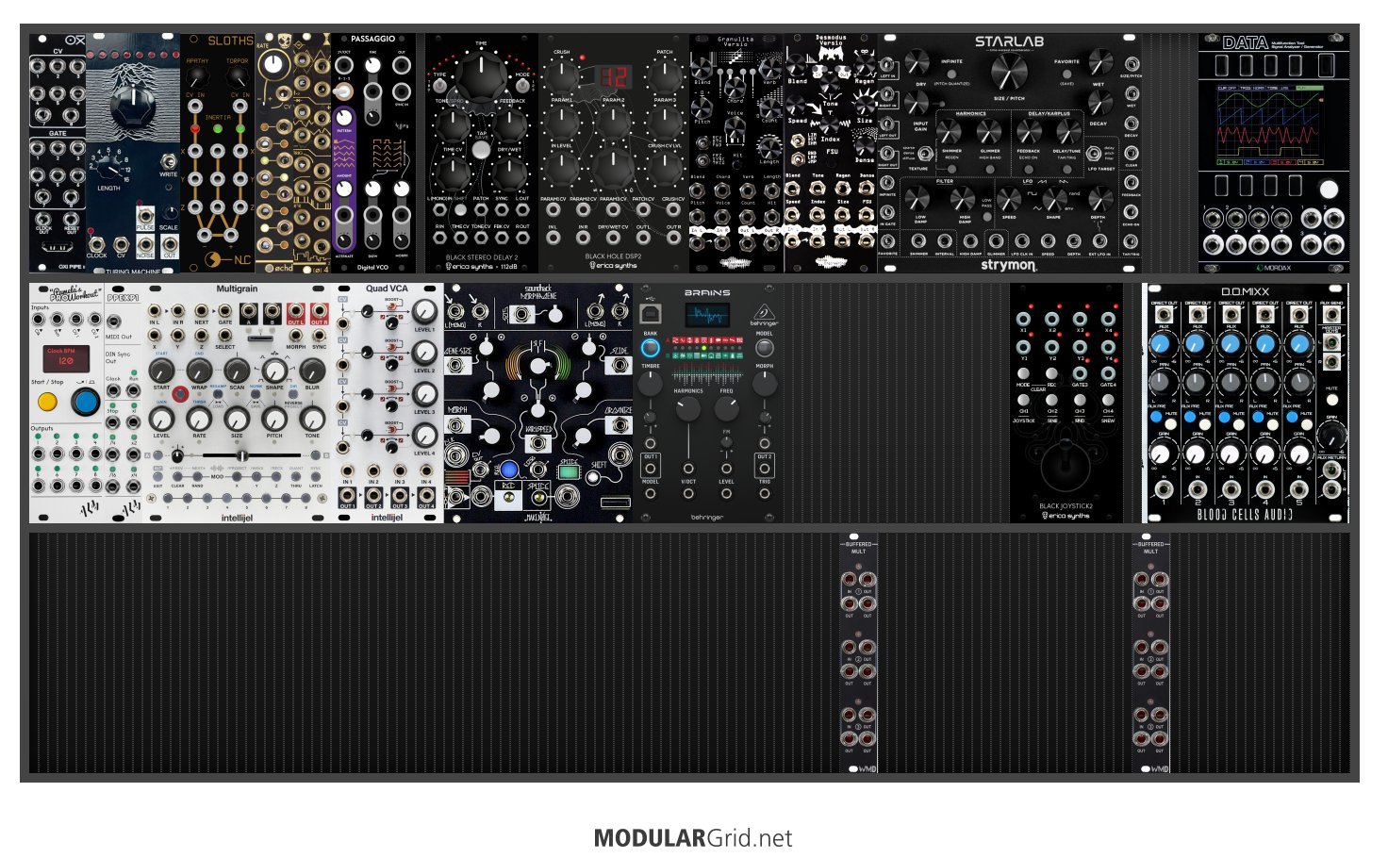Click the Erica Synths logo on Black Hole DSP2

[x=613, y=266]
